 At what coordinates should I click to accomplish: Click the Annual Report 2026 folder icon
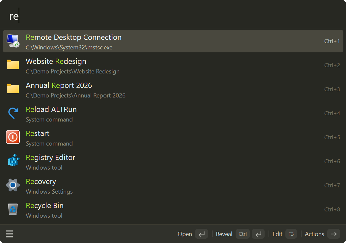coord(13,89)
